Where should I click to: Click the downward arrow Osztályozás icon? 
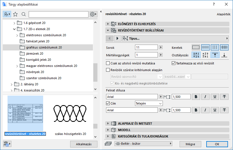[224, 55]
